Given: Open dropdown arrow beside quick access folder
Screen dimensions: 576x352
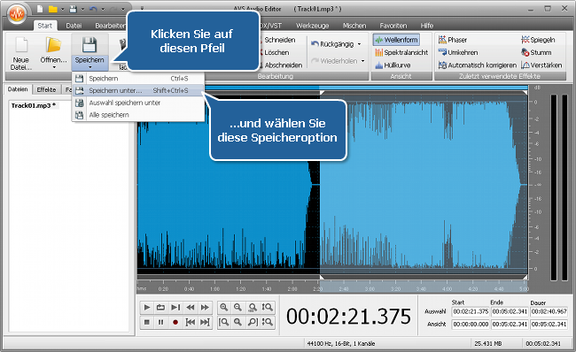Looking at the screenshot, I should click(62, 9).
